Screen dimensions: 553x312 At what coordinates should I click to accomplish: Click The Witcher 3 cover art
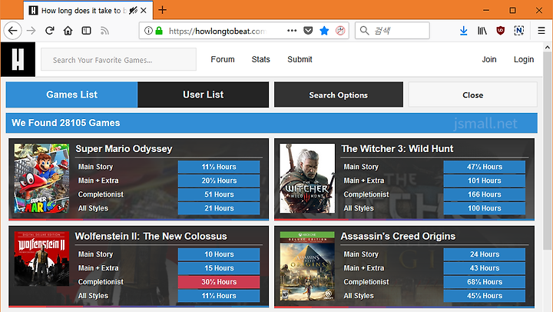307,178
